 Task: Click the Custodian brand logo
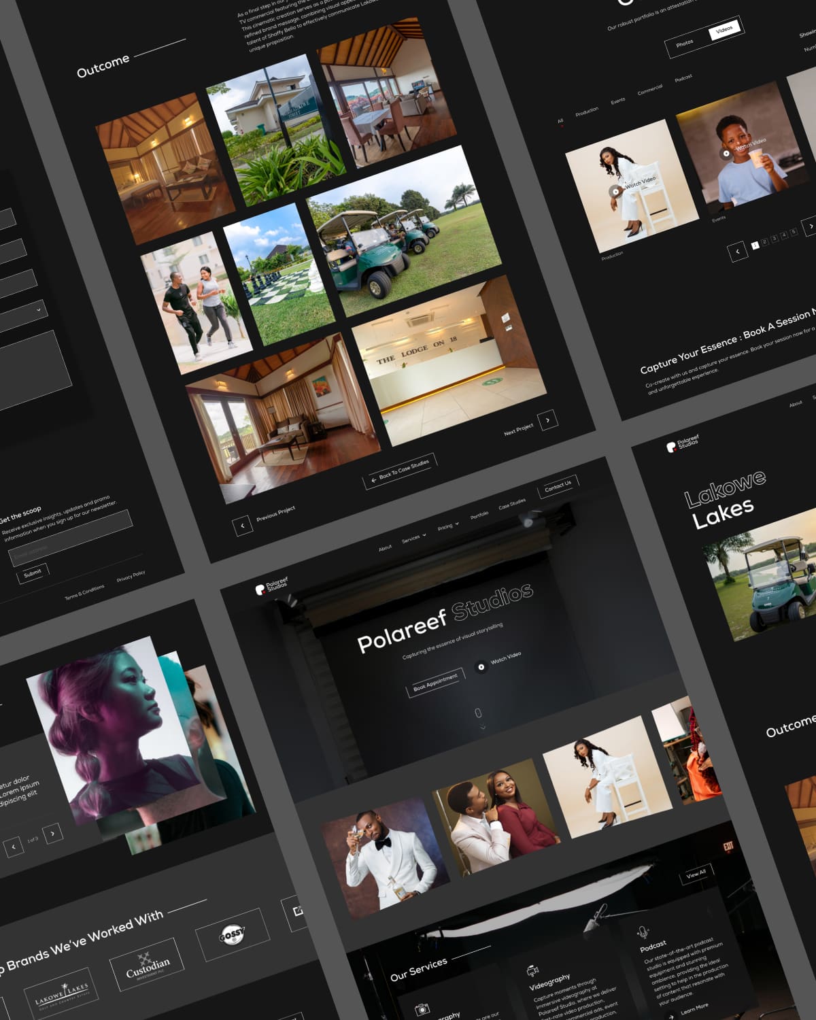click(148, 966)
